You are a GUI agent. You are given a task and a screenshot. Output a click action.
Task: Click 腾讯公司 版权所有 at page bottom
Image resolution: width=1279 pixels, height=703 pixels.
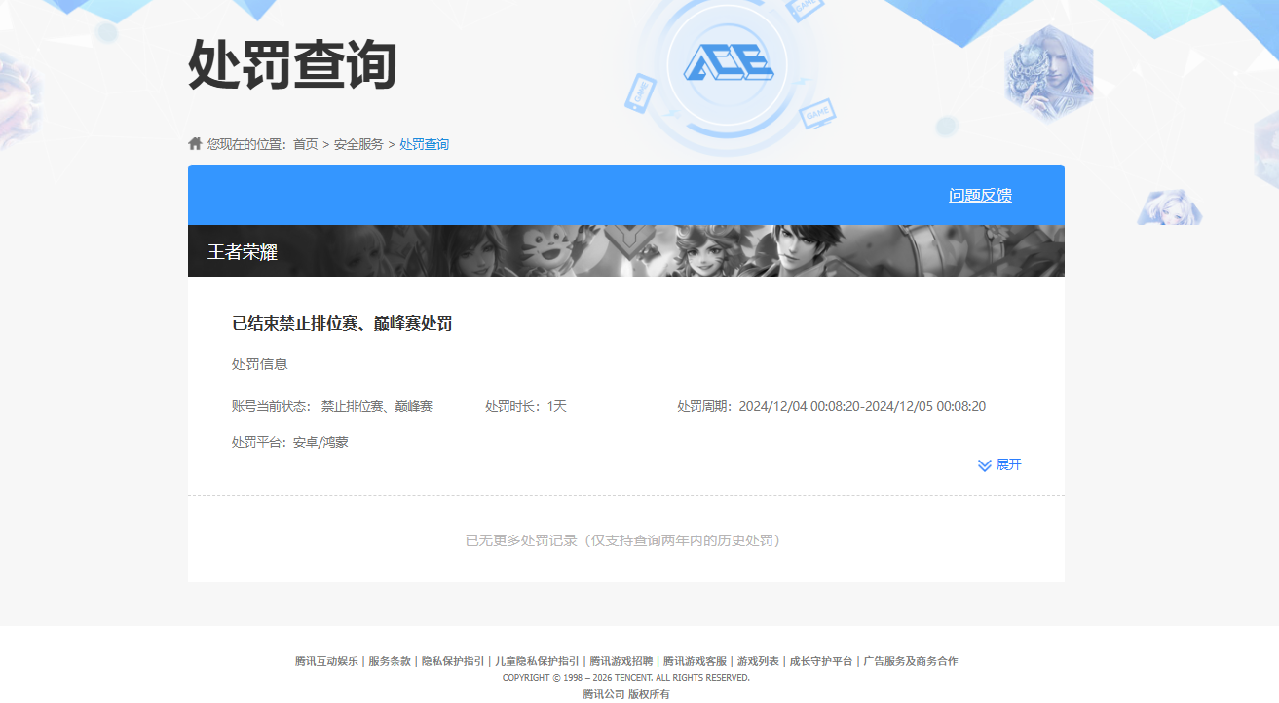click(x=625, y=694)
